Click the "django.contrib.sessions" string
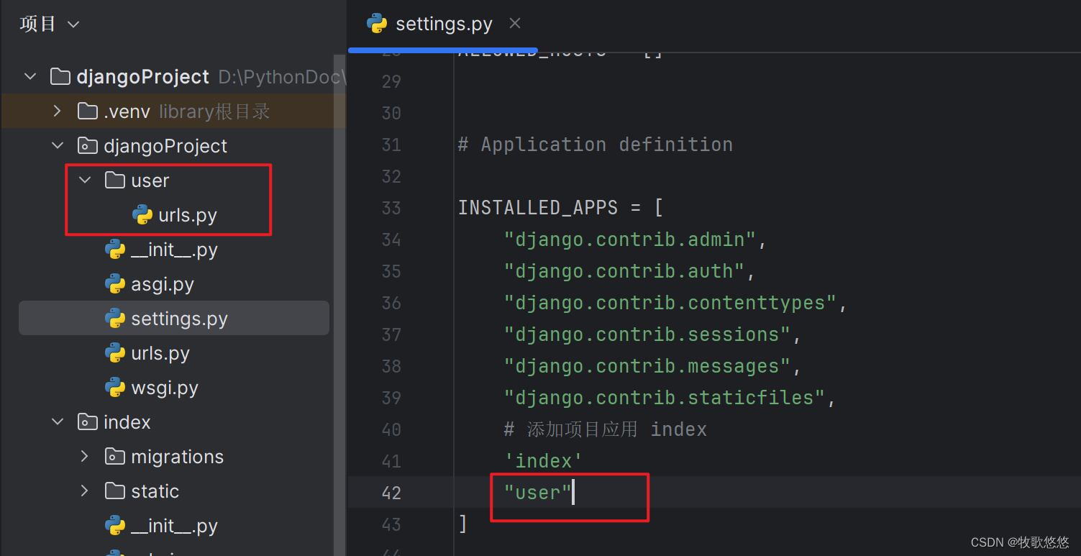This screenshot has height=556, width=1081. tap(647, 334)
